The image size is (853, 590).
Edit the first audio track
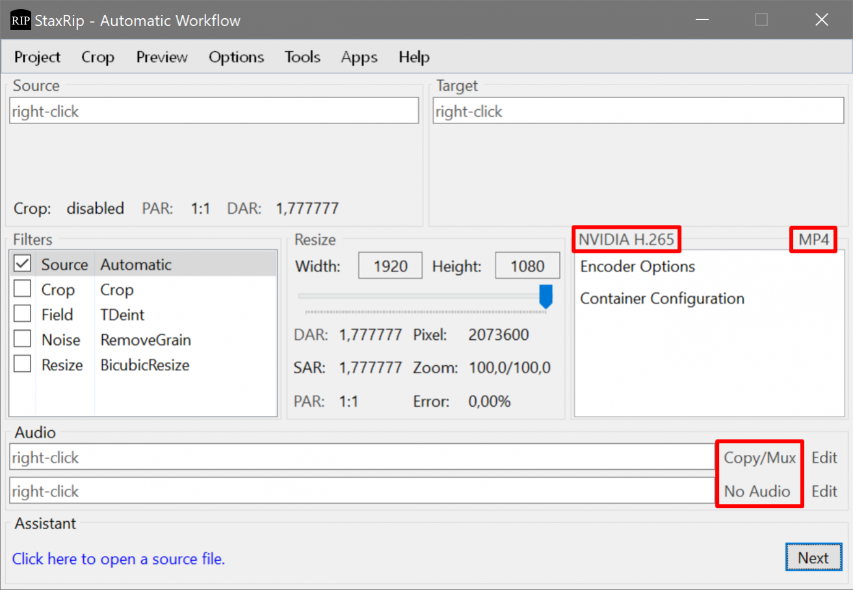(x=824, y=457)
